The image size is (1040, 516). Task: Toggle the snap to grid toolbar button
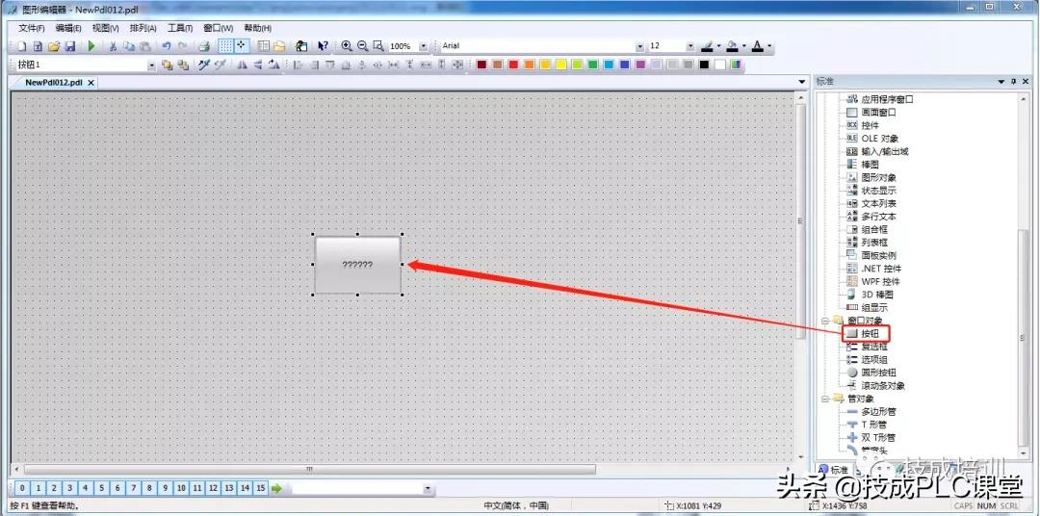point(242,46)
